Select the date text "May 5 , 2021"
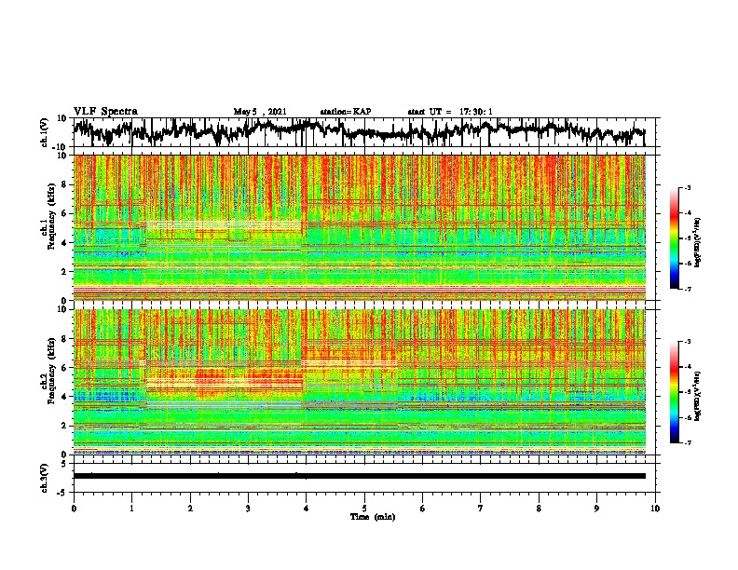The height and width of the screenshot is (570, 738). [260, 112]
